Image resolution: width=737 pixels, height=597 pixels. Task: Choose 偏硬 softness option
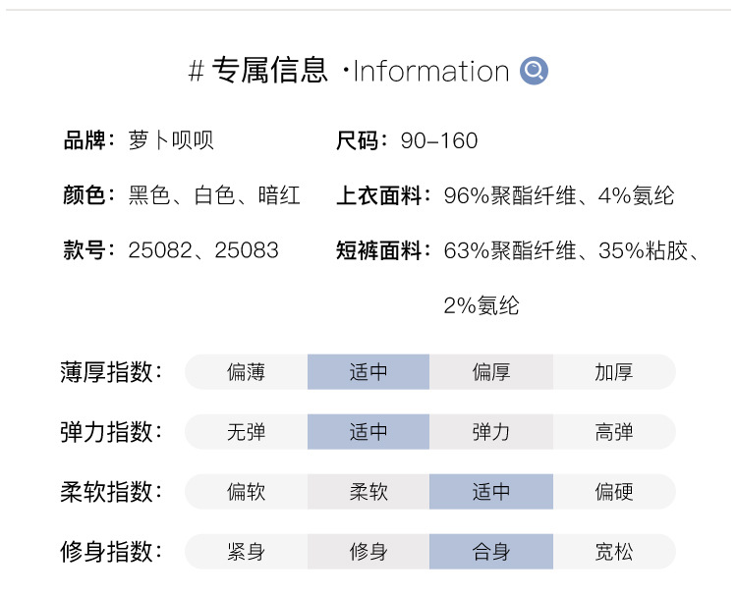(x=614, y=492)
